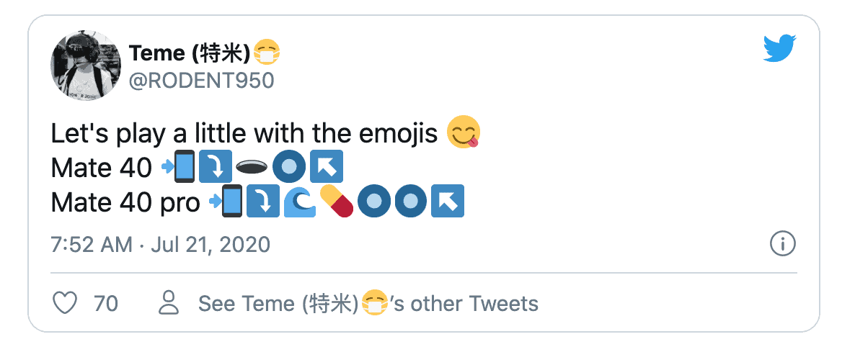Open See Teme (特米)'s other Tweets
Image resolution: width=855 pixels, height=347 pixels.
[368, 303]
